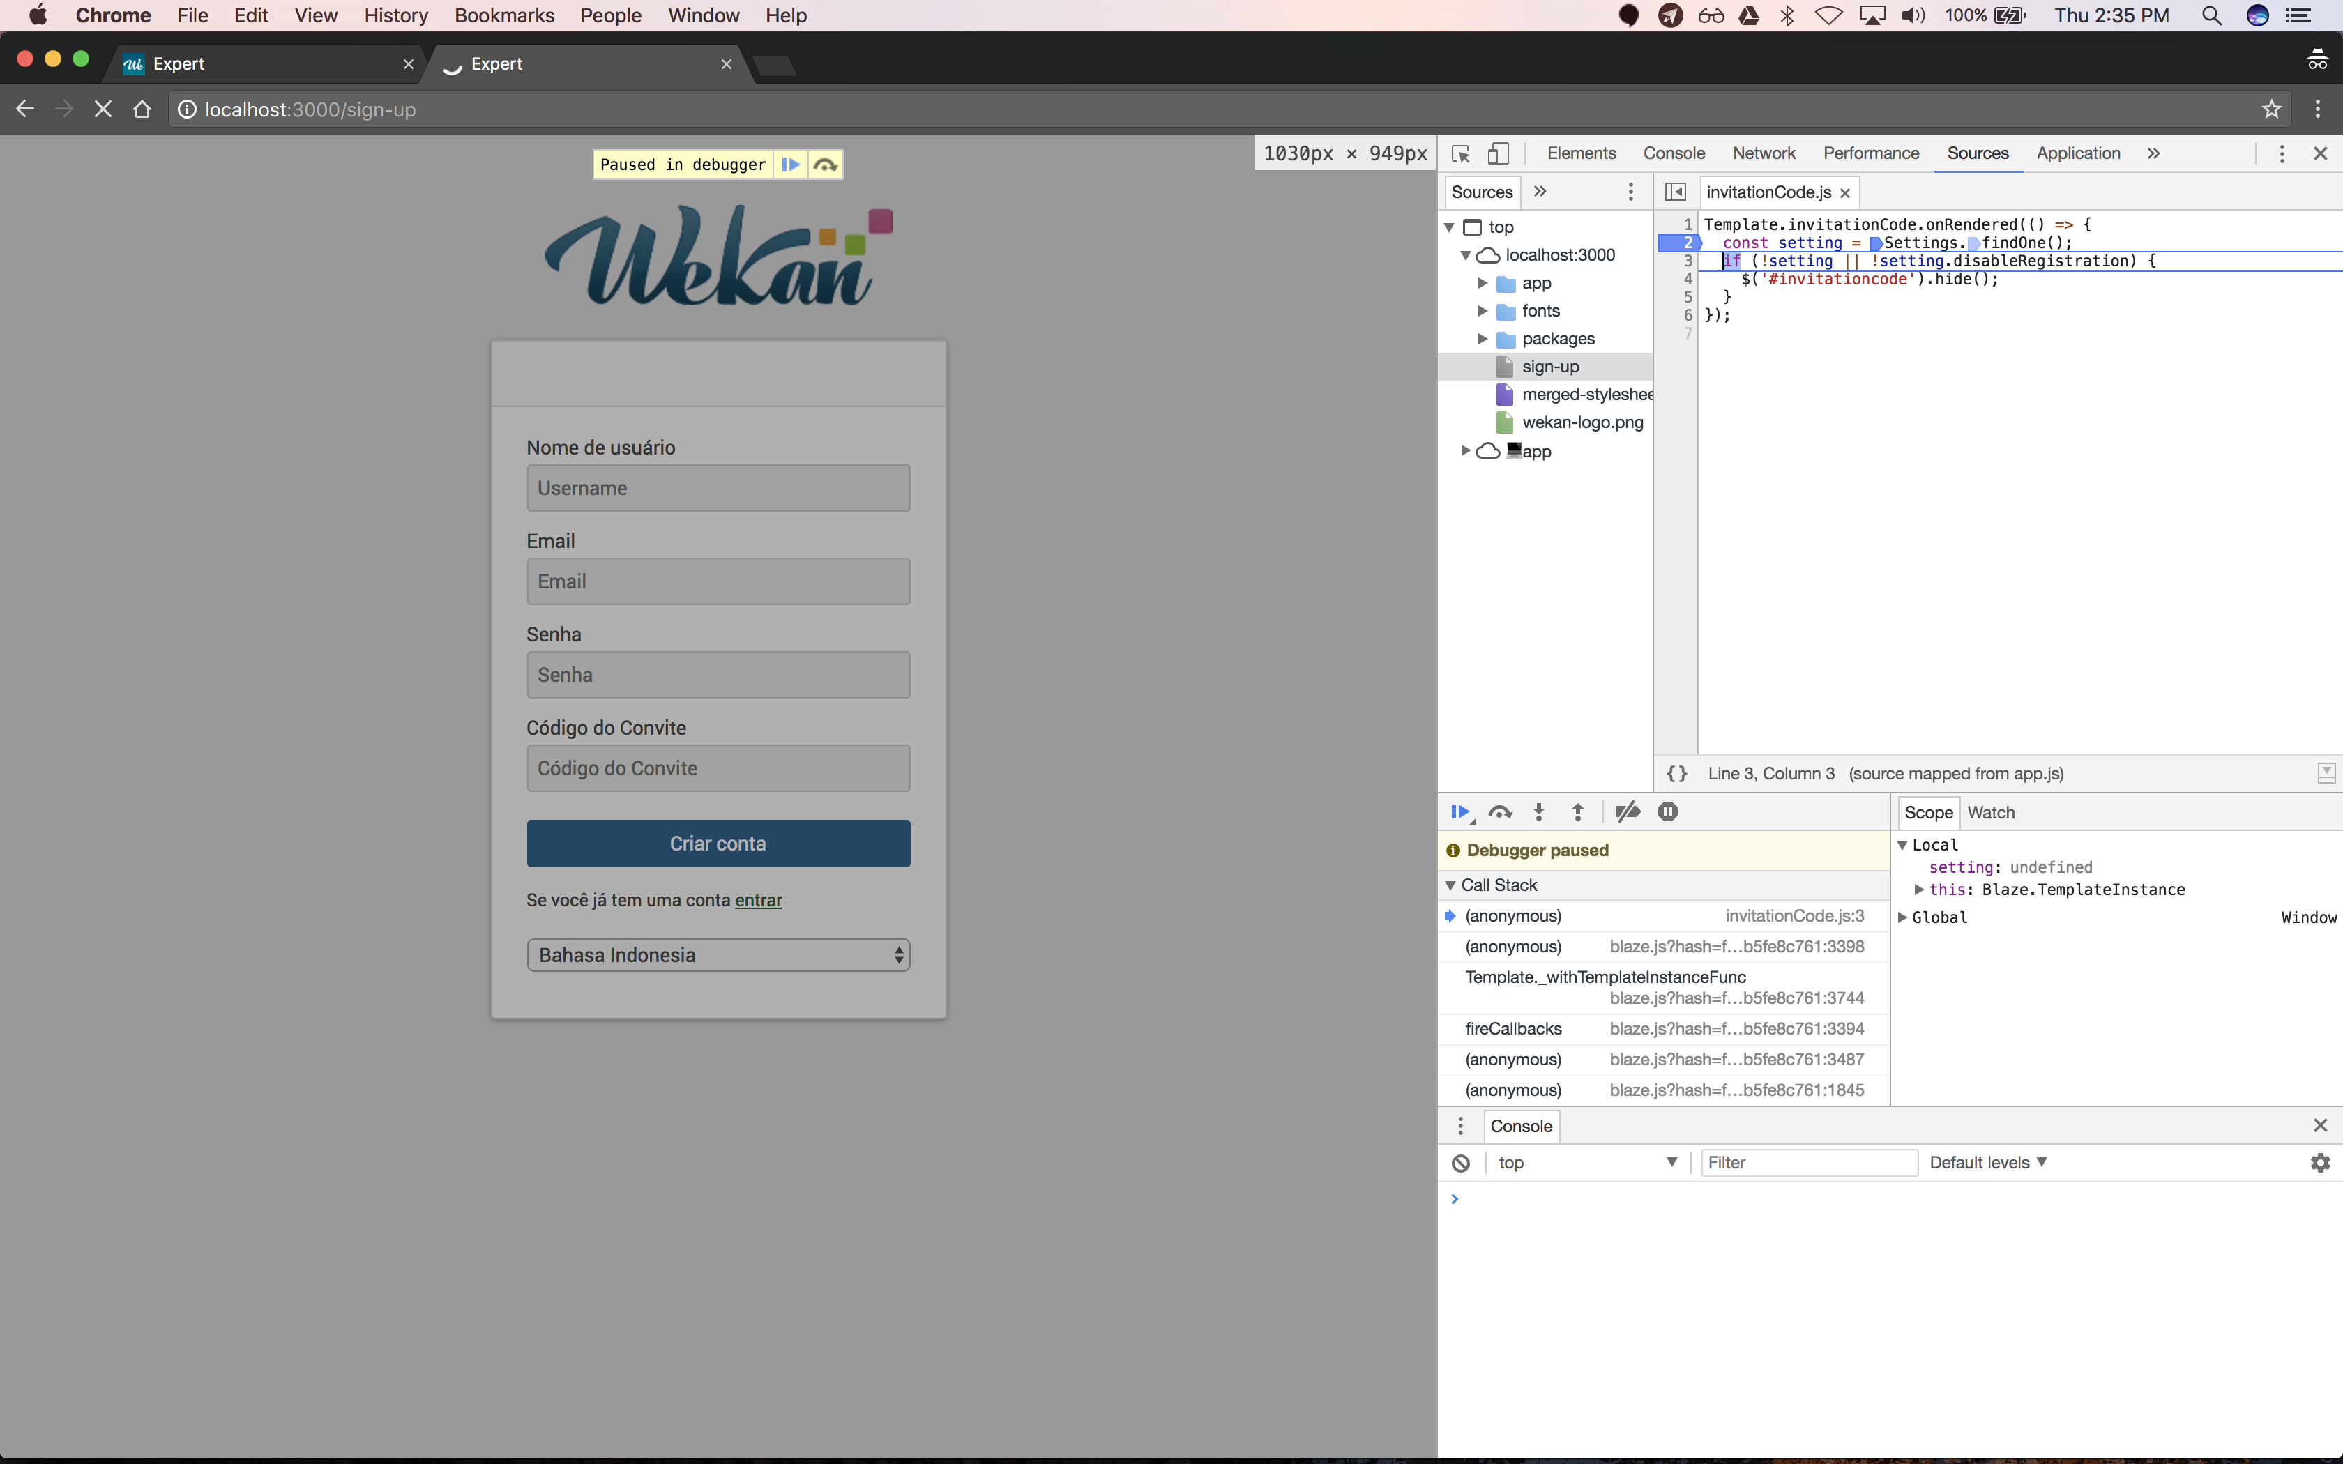The image size is (2343, 1464).
Task: Open the language selector showing Bahasa Indonesia
Action: [x=718, y=954]
